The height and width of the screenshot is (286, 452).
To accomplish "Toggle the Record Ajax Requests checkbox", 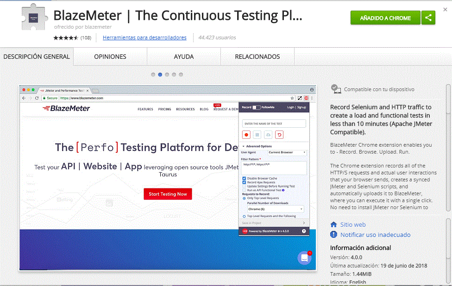I will tap(244, 182).
